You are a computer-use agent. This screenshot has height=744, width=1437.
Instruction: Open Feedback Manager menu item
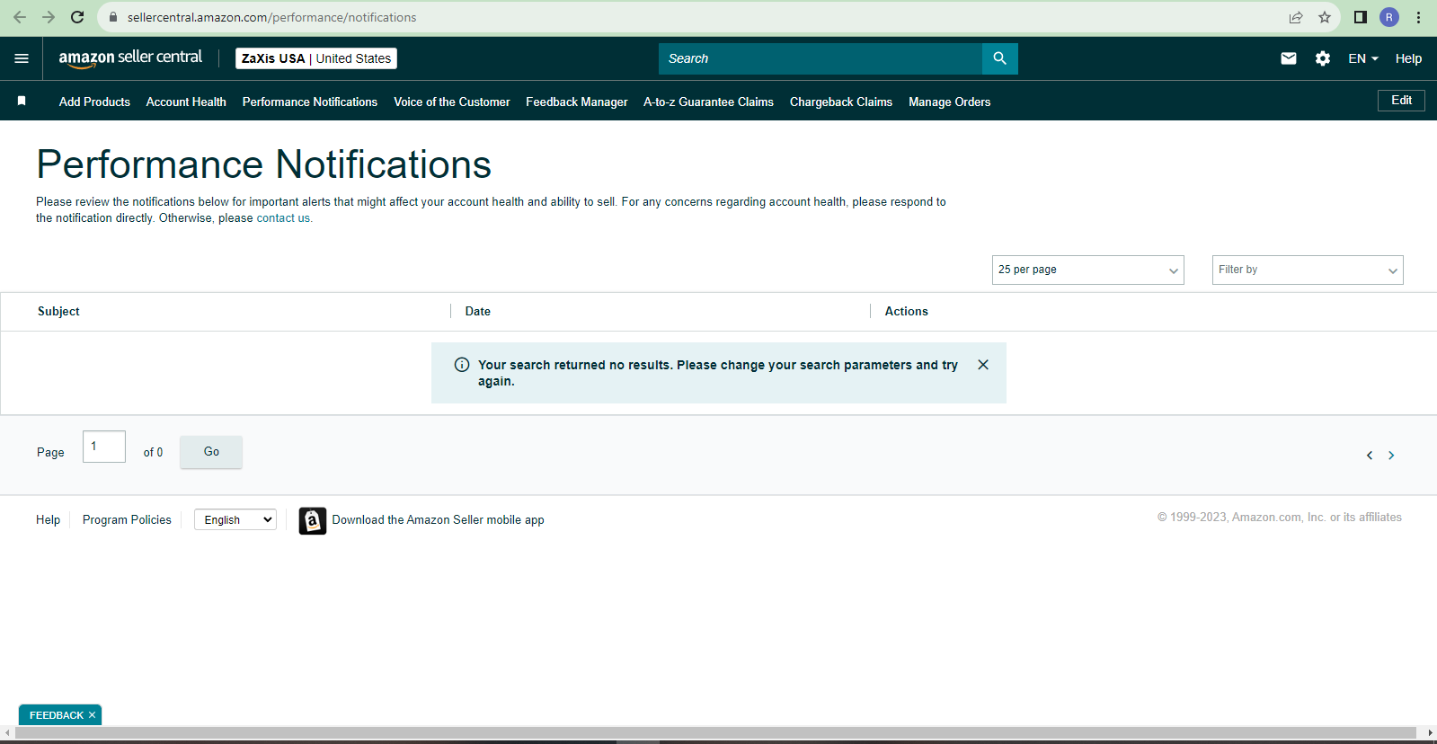click(577, 102)
